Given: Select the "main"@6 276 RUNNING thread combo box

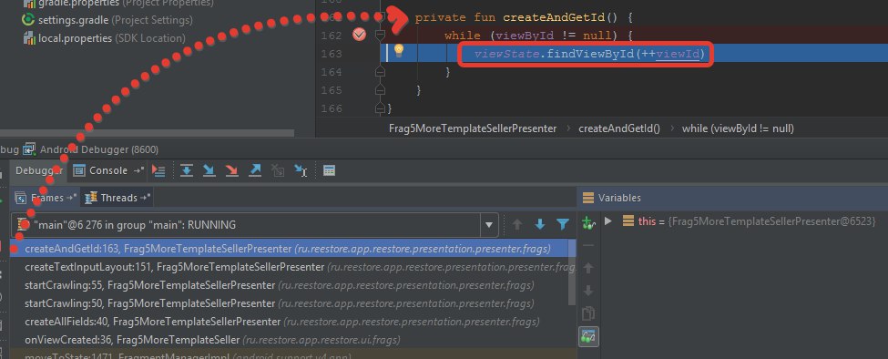Looking at the screenshot, I should [x=254, y=225].
